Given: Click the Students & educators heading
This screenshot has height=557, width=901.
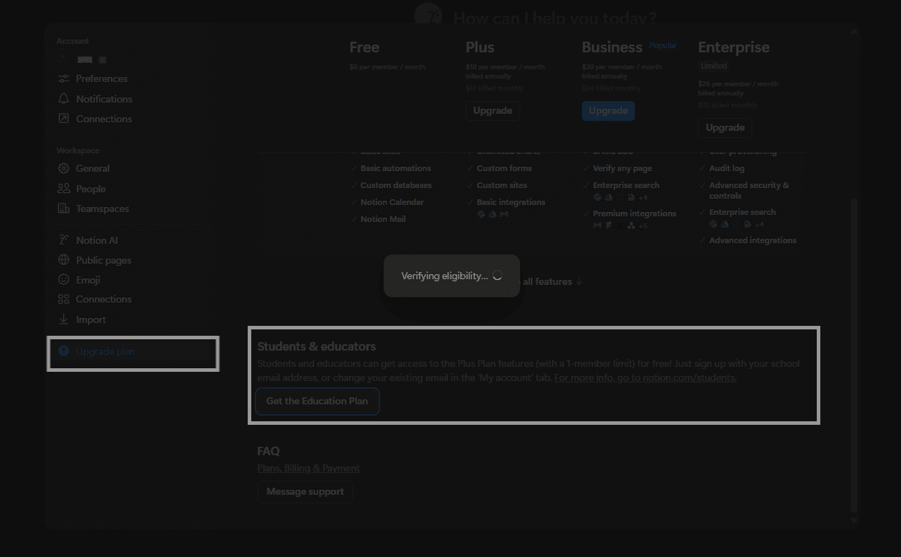Looking at the screenshot, I should pyautogui.click(x=316, y=346).
